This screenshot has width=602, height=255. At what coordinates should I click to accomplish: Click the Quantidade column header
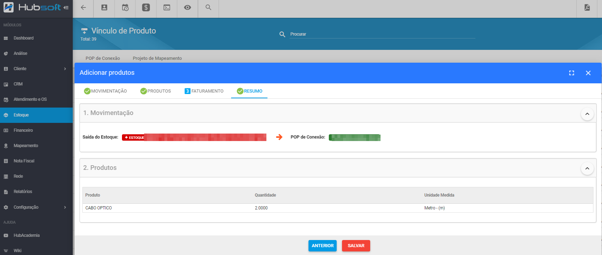click(x=265, y=195)
